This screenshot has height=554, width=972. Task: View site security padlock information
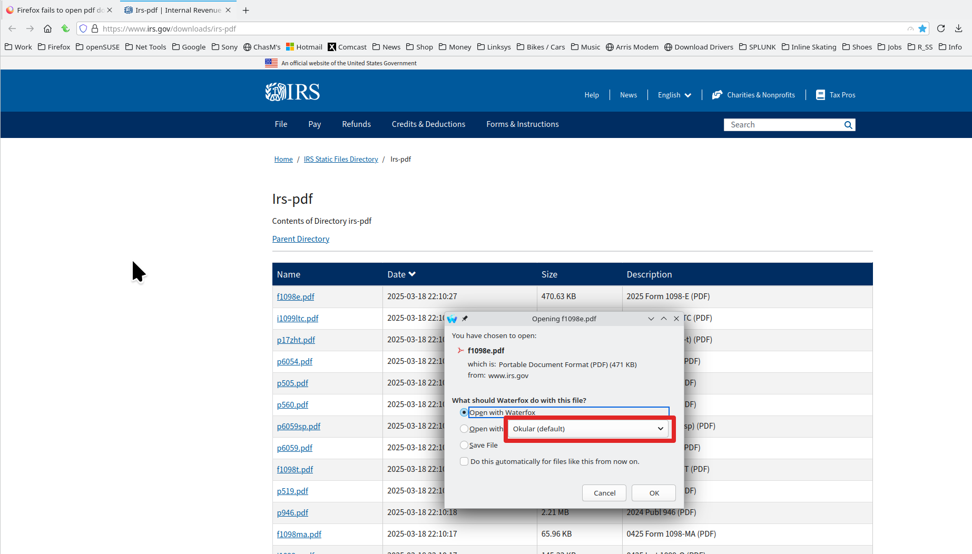[95, 28]
